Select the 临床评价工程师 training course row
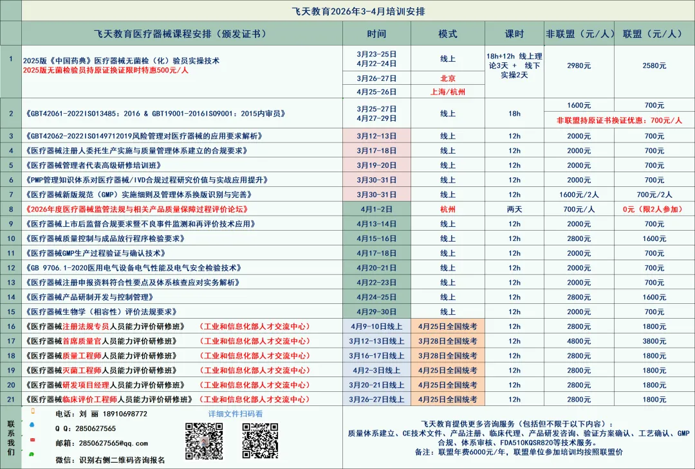695x469 pixels. pos(181,399)
